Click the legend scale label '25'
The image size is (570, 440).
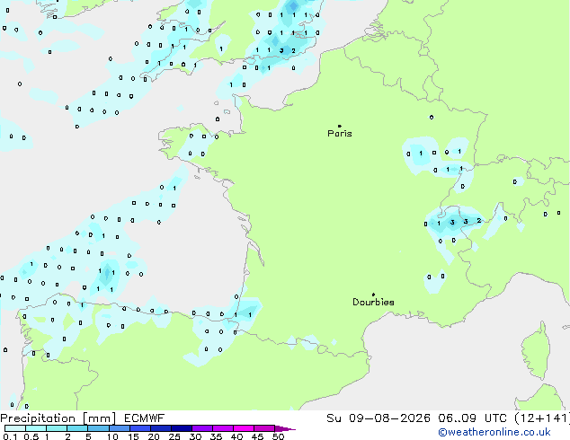tap(174, 436)
